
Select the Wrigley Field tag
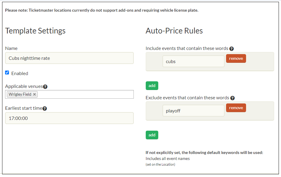pos(20,94)
